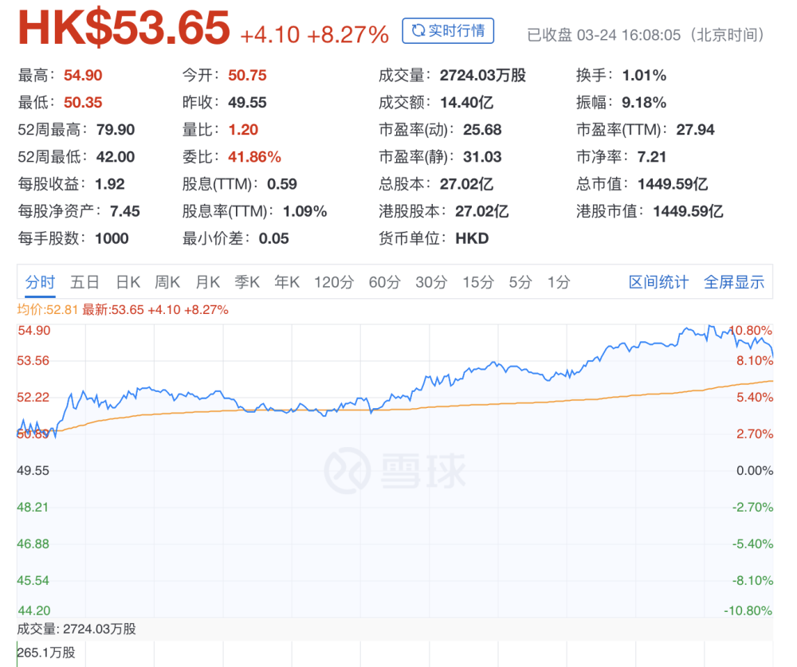The height and width of the screenshot is (667, 797).
Task: Select the 60分 interval tab
Action: [384, 282]
